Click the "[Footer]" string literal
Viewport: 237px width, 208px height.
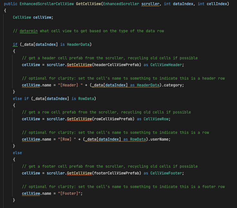tap(69, 193)
